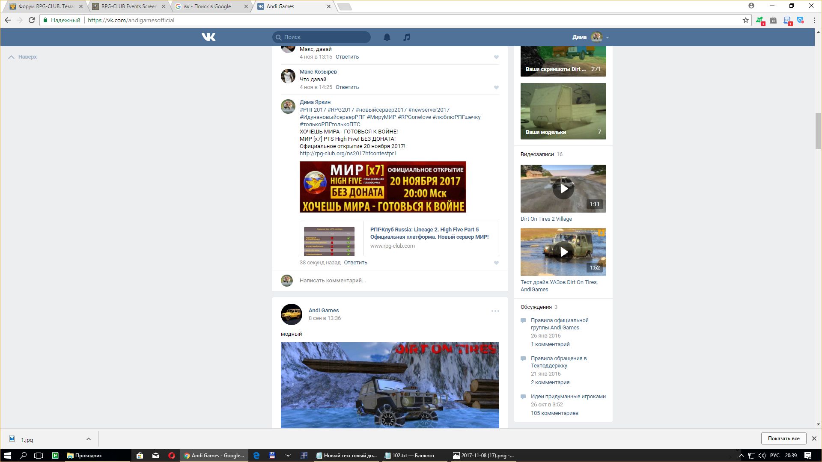Open the music note player icon

pyautogui.click(x=407, y=37)
